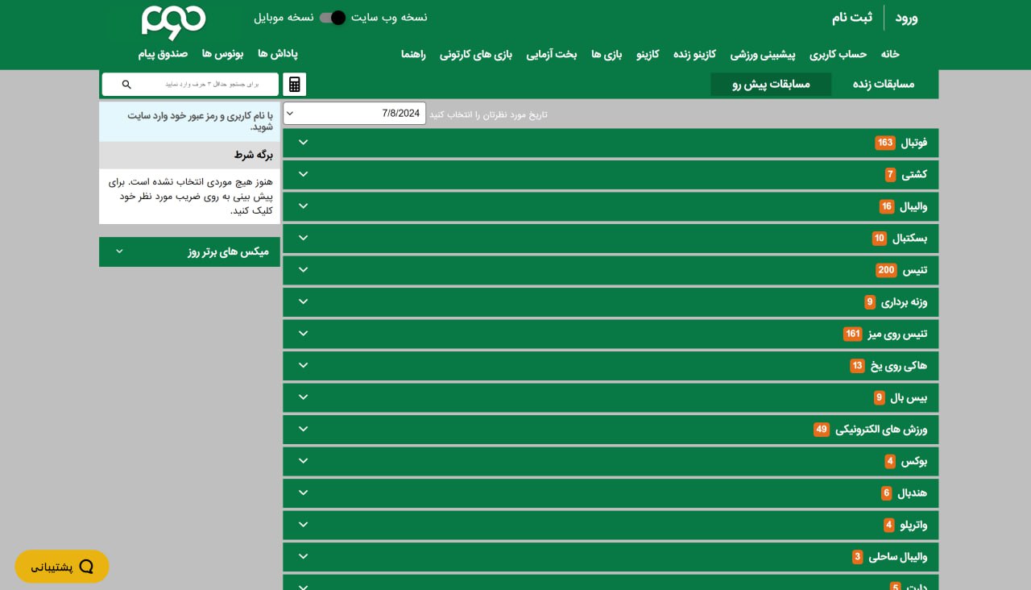Click the برگه شرط bet slip header
The width and height of the screenshot is (1031, 590).
coord(189,155)
